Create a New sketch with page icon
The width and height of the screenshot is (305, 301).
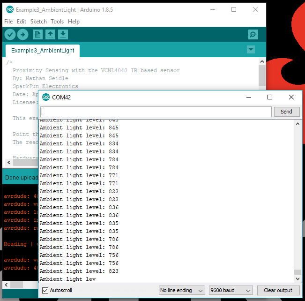(x=37, y=35)
